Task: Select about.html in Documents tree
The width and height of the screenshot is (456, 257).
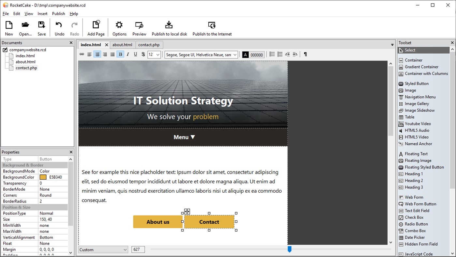Action: tap(25, 62)
